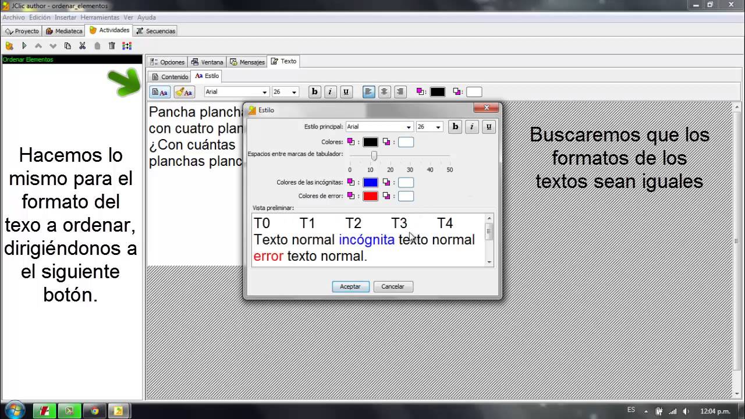Pick the white background color in Colores row
Viewport: 745px width, 419px height.
tap(406, 142)
